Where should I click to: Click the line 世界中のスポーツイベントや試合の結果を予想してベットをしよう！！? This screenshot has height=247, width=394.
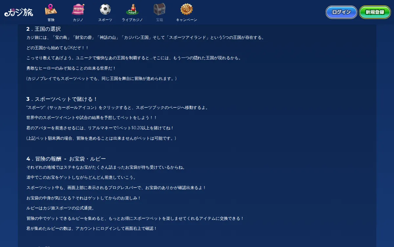[x=92, y=118]
